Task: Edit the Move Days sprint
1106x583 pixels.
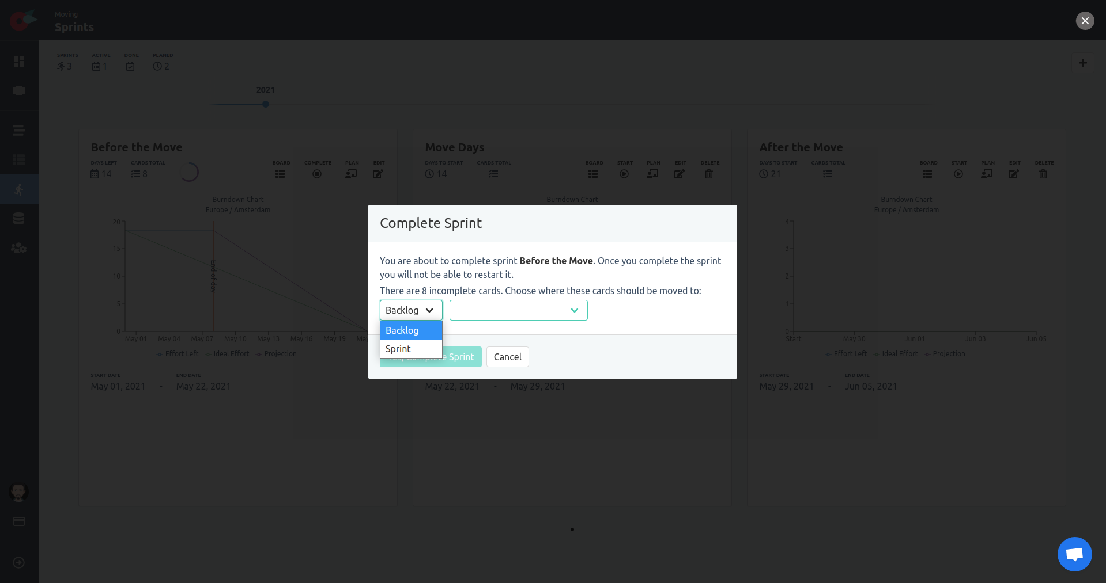Action: (680, 174)
